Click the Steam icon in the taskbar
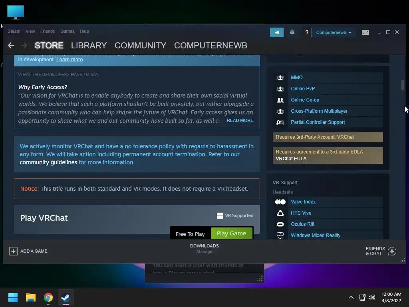The width and height of the screenshot is (409, 307). coord(66,297)
